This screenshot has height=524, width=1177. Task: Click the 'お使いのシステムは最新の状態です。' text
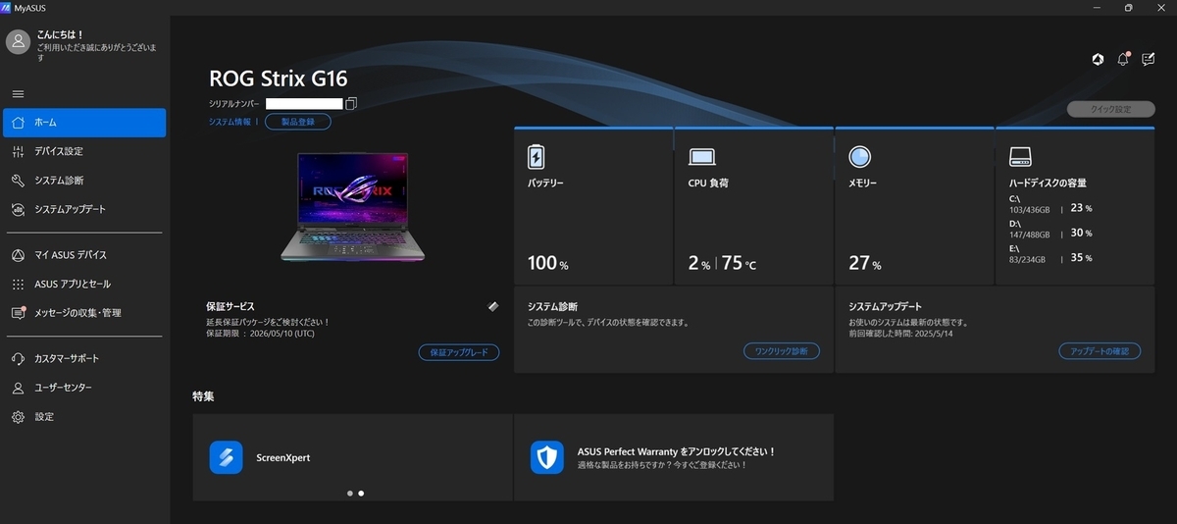(x=909, y=322)
